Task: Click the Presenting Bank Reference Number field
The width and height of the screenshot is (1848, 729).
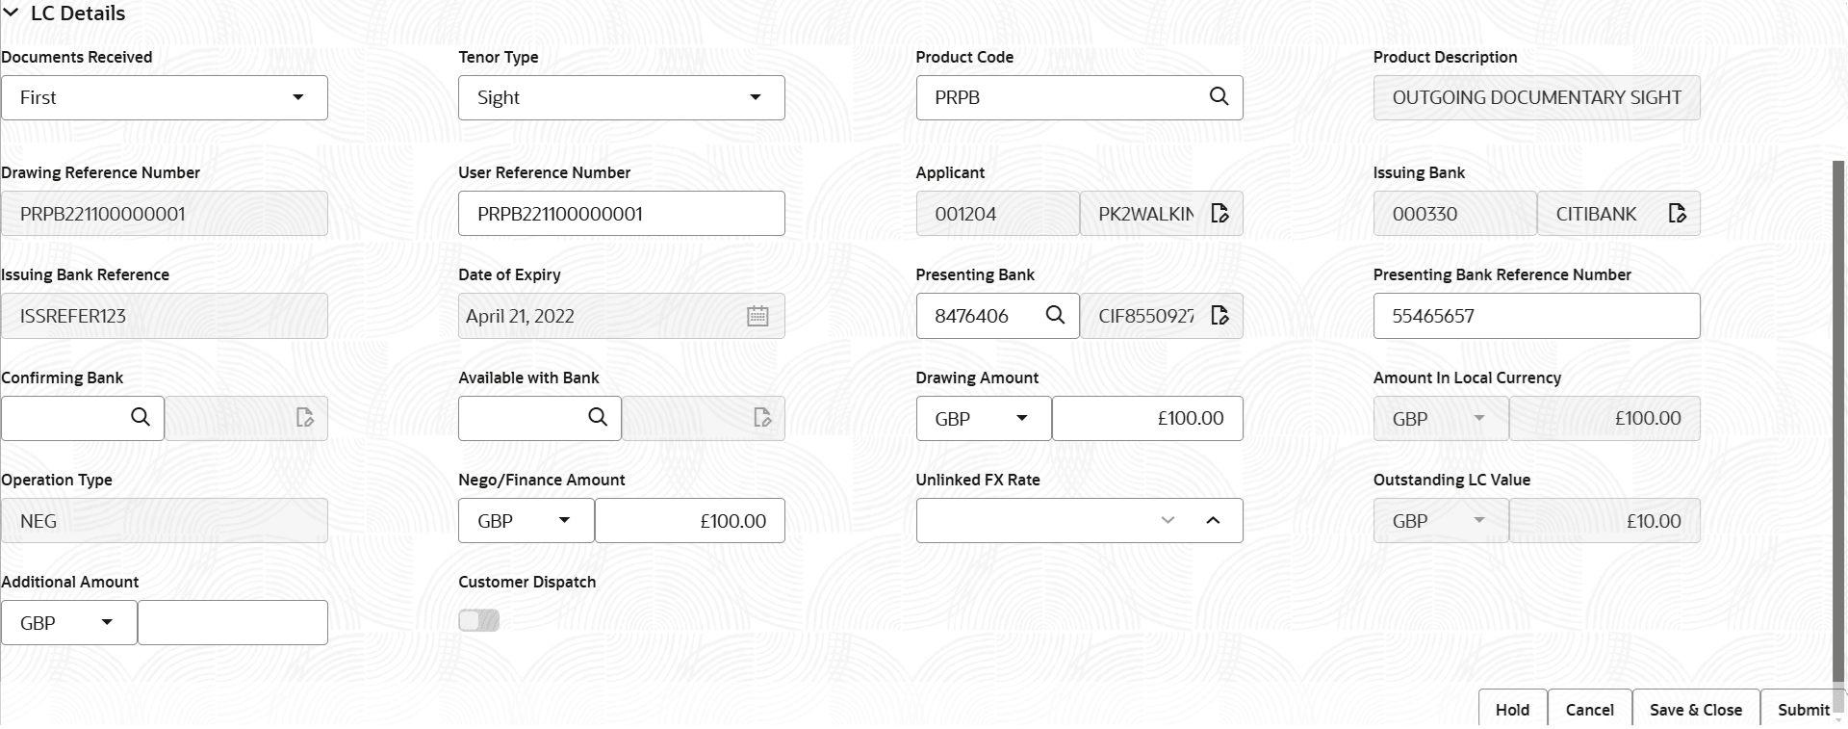Action: coord(1535,316)
